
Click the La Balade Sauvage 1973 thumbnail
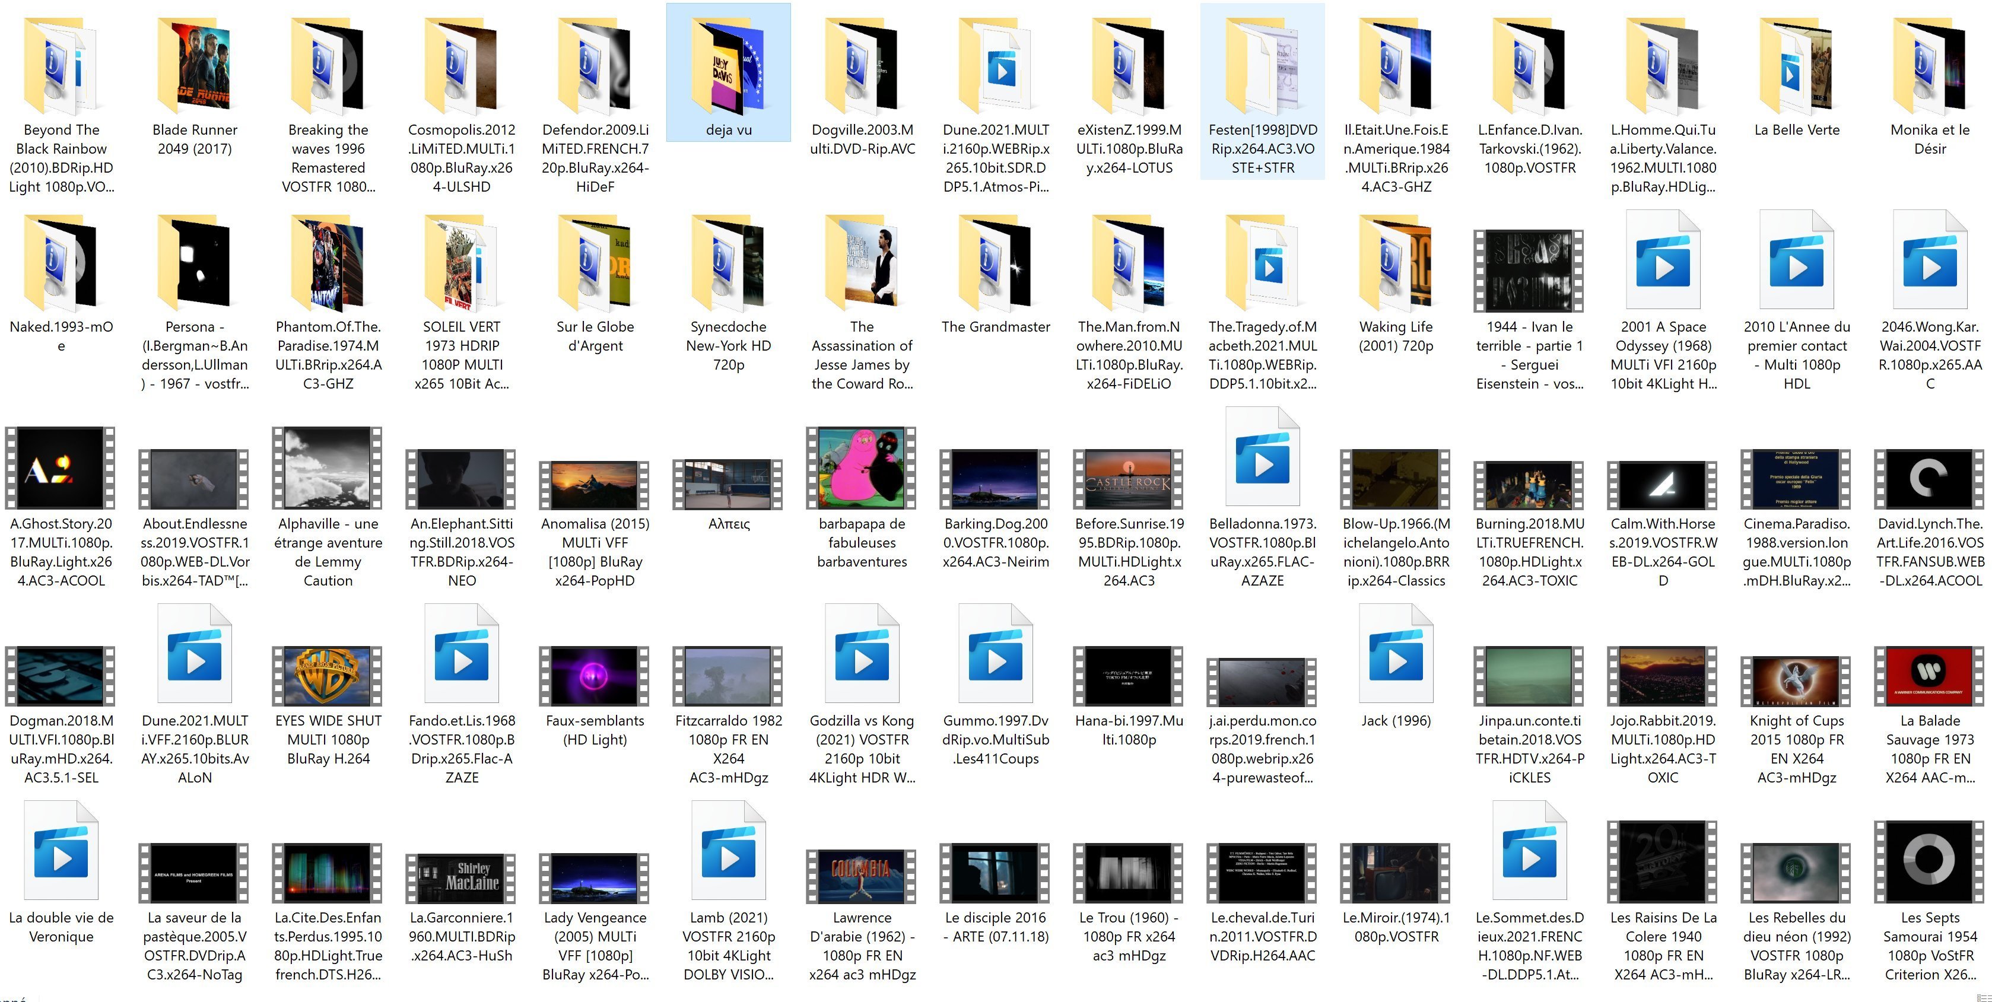pos(1929,676)
